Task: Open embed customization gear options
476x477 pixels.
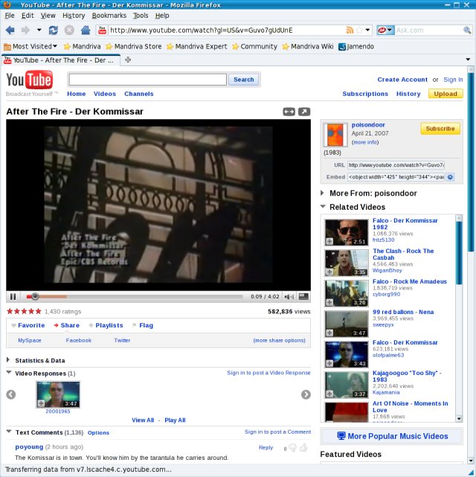Action: point(450,177)
